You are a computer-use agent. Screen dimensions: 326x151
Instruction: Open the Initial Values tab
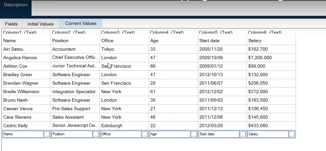[40, 24]
